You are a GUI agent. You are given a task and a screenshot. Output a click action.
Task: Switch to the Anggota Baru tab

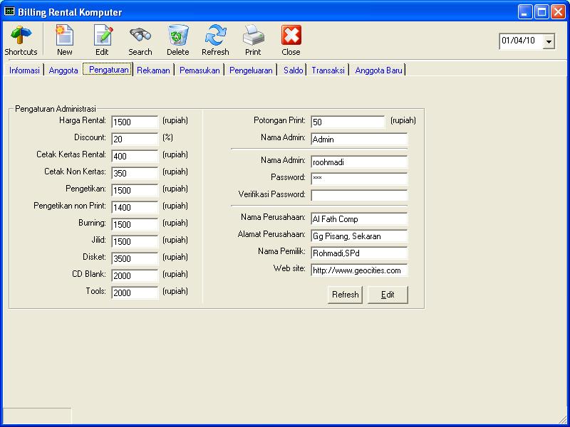[x=378, y=70]
